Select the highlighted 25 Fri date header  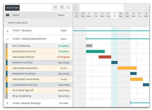click(x=115, y=15)
